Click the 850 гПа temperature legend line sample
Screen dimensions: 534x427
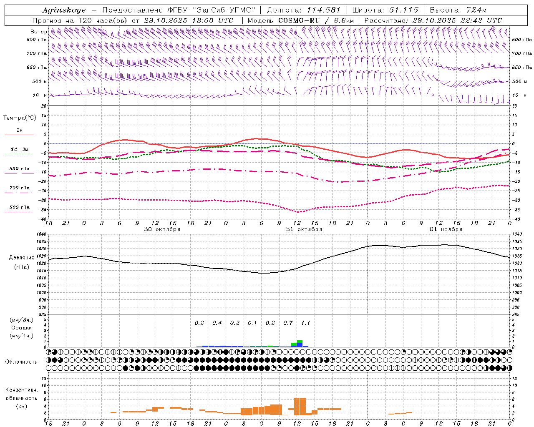tap(19, 173)
